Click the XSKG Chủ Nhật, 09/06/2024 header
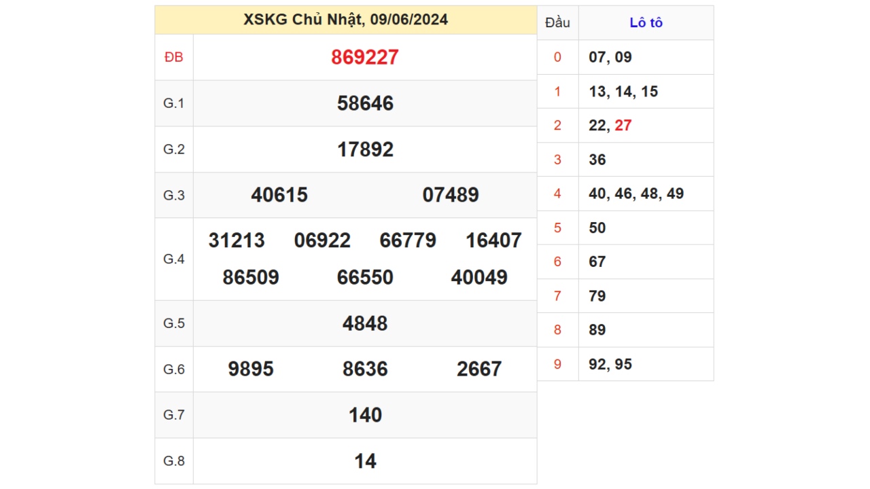870x489 pixels. click(345, 20)
